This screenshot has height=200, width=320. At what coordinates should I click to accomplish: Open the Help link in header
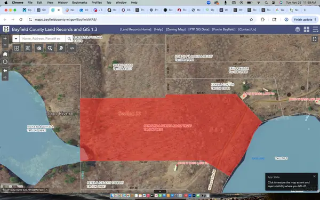(x=158, y=29)
